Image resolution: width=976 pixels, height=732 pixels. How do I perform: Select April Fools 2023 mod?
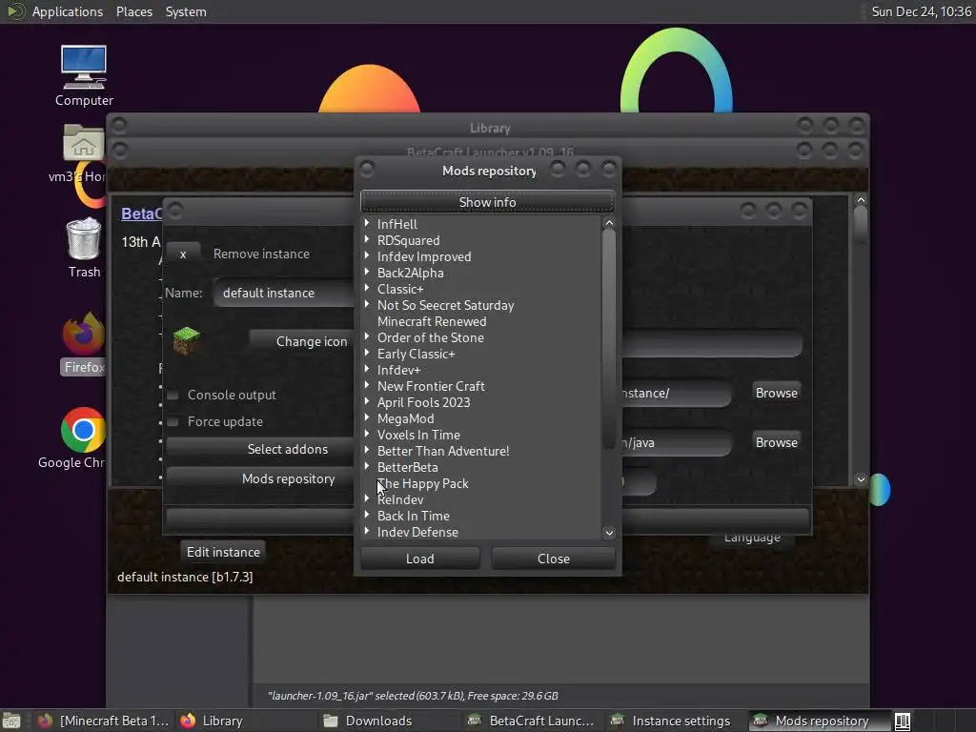[424, 403]
